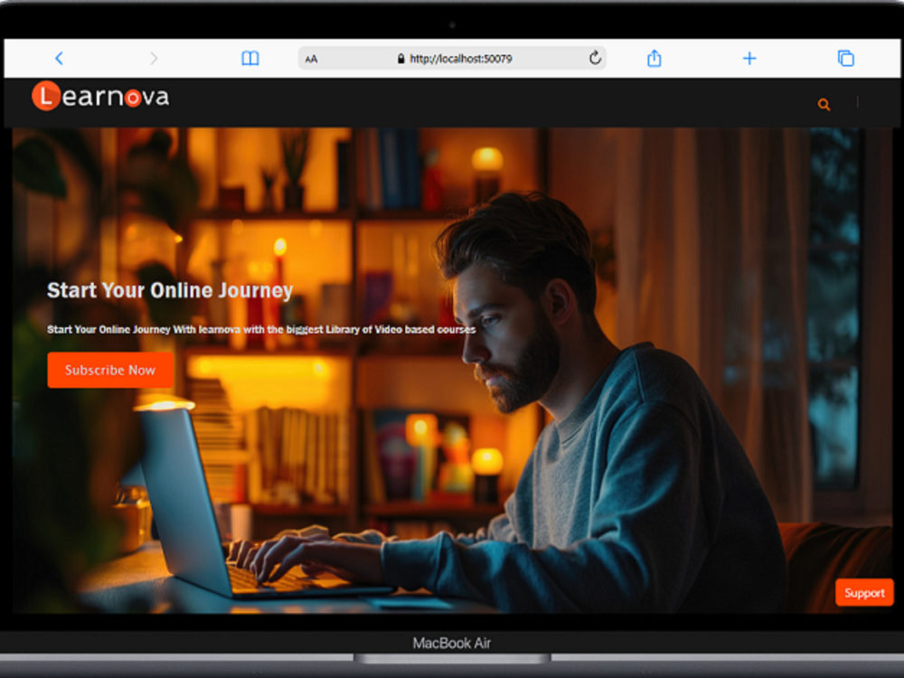Go back with the Safari back arrow

point(59,58)
